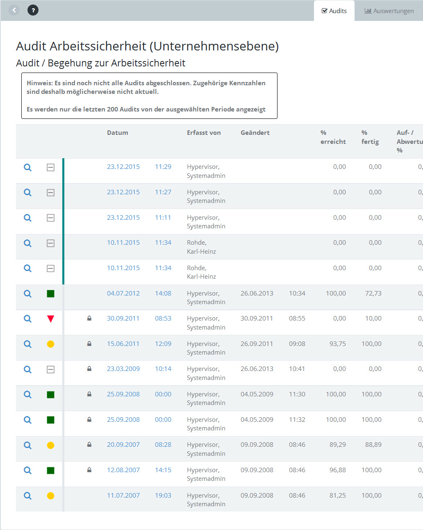Click the 14:08 time link
This screenshot has height=530, width=423.
click(x=163, y=293)
